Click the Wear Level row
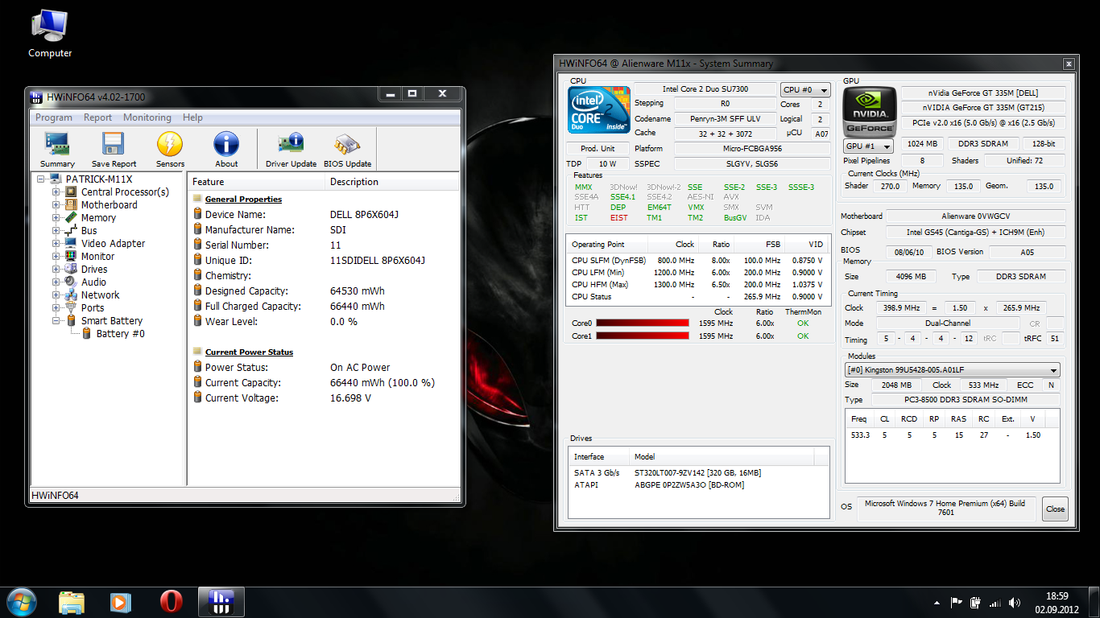1100x618 pixels. (x=323, y=322)
